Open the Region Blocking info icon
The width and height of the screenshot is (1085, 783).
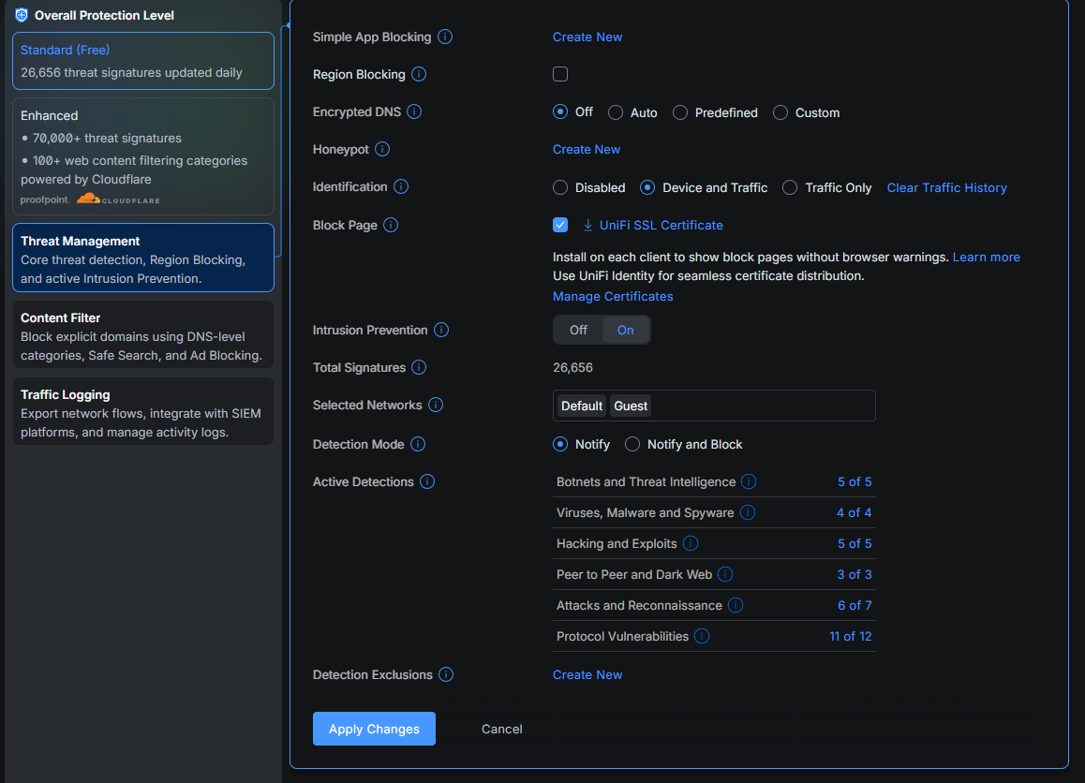click(419, 74)
